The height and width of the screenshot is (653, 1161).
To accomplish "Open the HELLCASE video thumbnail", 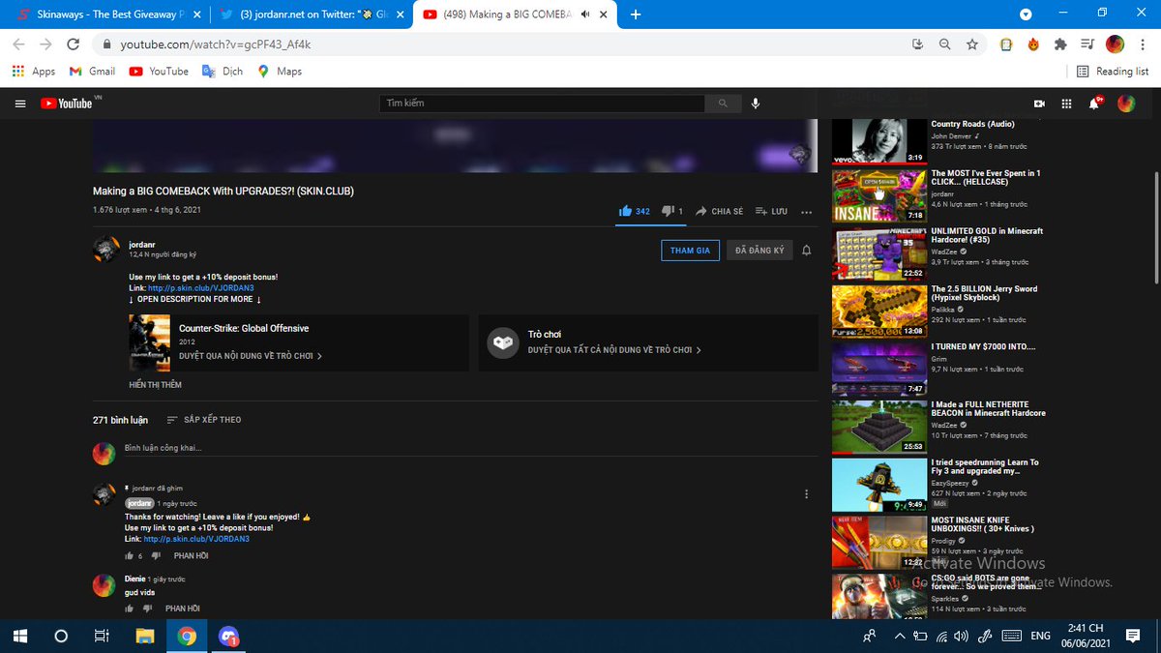I will click(x=878, y=196).
